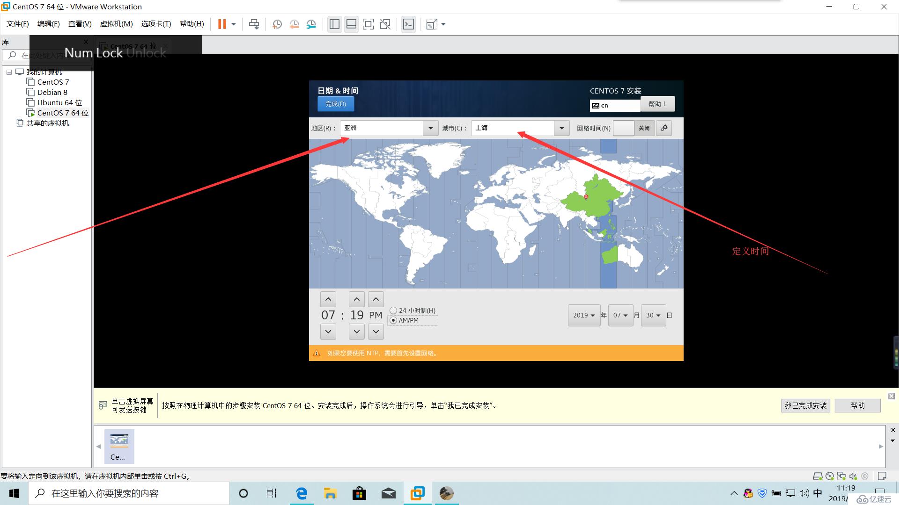The image size is (899, 505).
Task: Click the message log note icon
Action: pyautogui.click(x=882, y=476)
